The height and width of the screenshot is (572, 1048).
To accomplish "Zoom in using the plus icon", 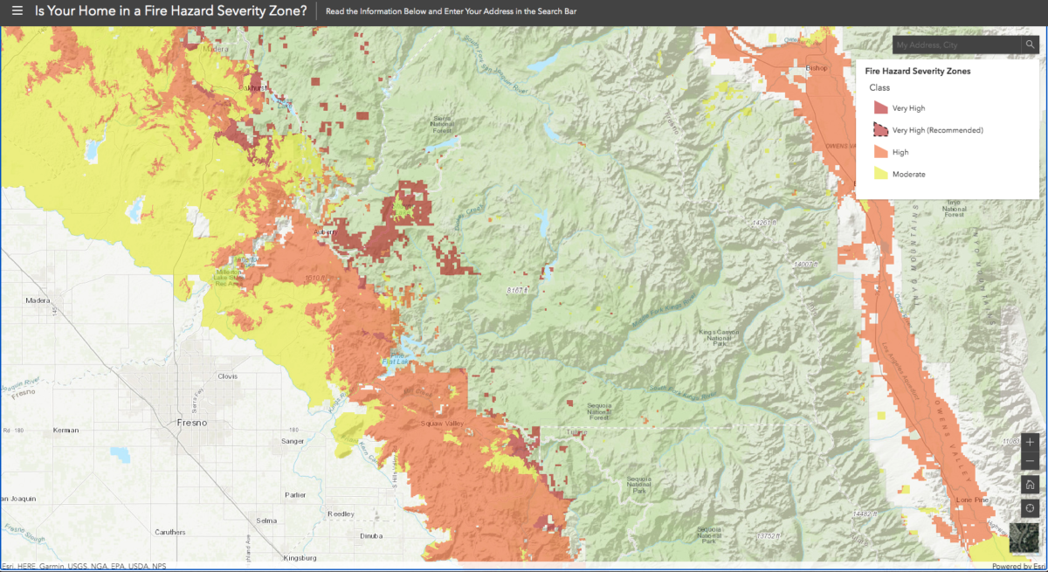I will (x=1029, y=442).
